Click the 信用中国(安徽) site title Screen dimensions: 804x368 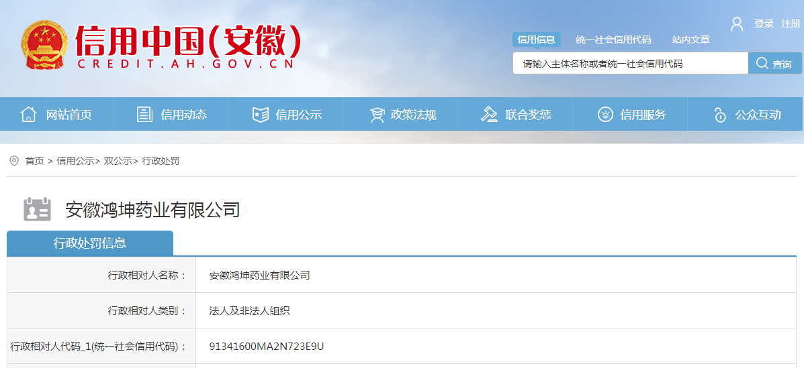[x=188, y=40]
